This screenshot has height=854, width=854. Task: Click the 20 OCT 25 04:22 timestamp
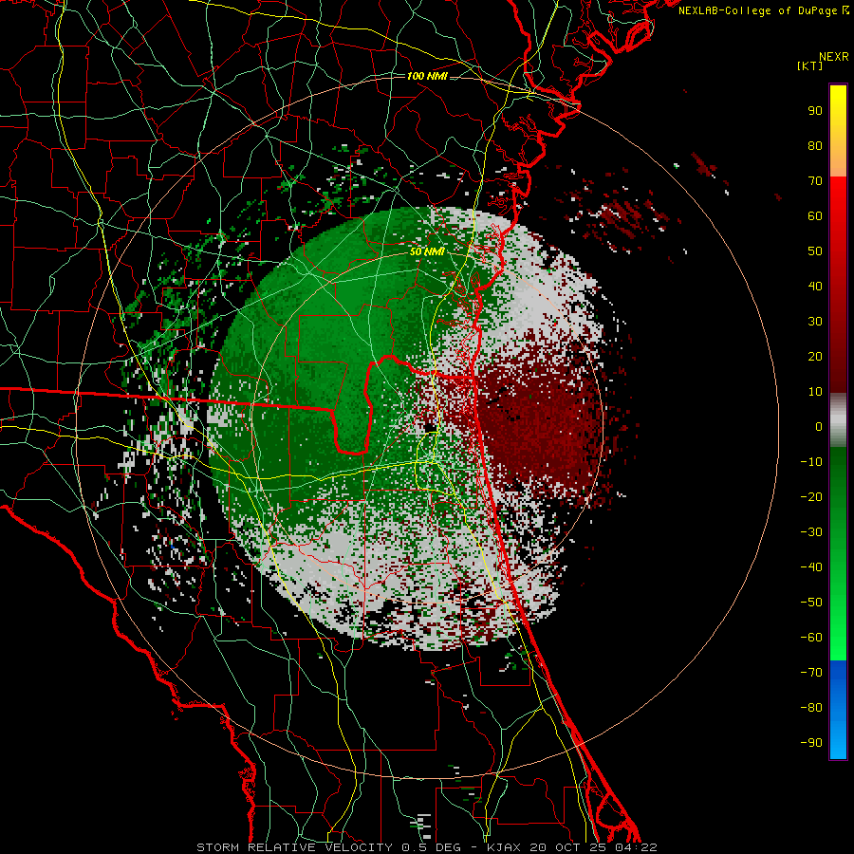594,847
